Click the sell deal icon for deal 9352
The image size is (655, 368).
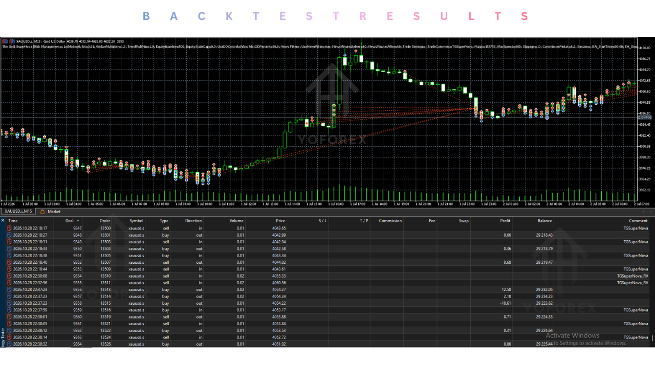[9, 262]
